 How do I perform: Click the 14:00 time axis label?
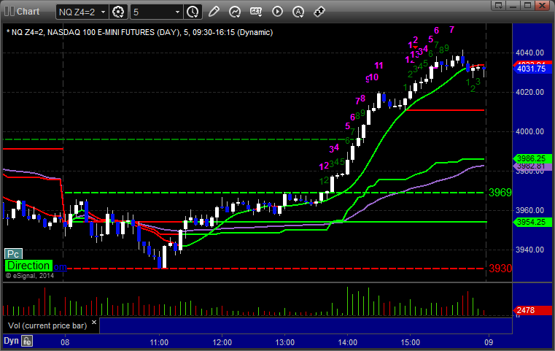coord(348,342)
